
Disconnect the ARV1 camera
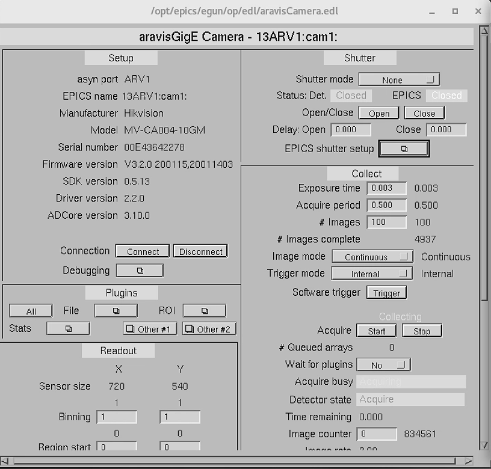[200, 251]
